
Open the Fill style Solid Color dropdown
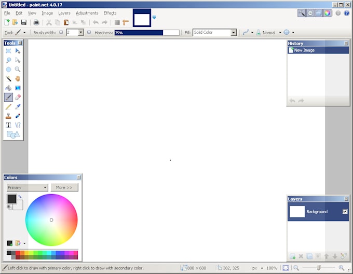234,33
